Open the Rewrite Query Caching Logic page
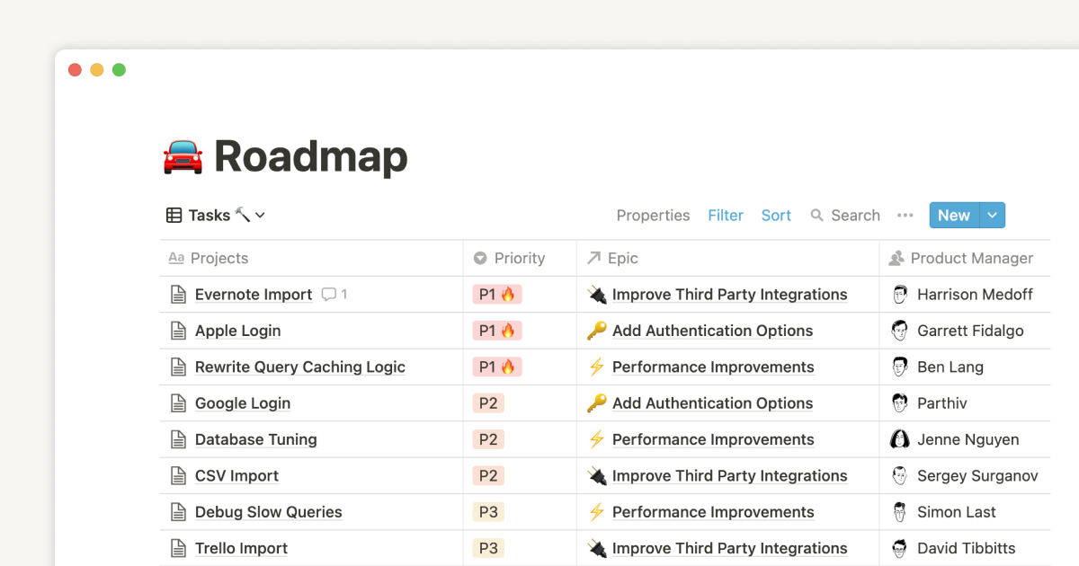The width and height of the screenshot is (1079, 566). pos(300,367)
